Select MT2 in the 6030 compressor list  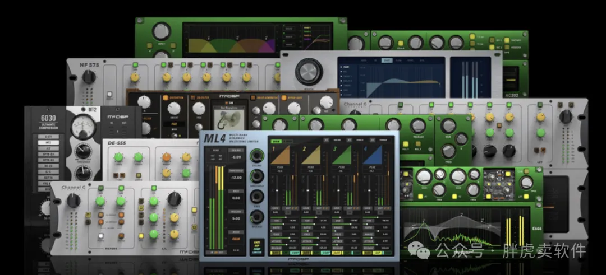(48, 142)
